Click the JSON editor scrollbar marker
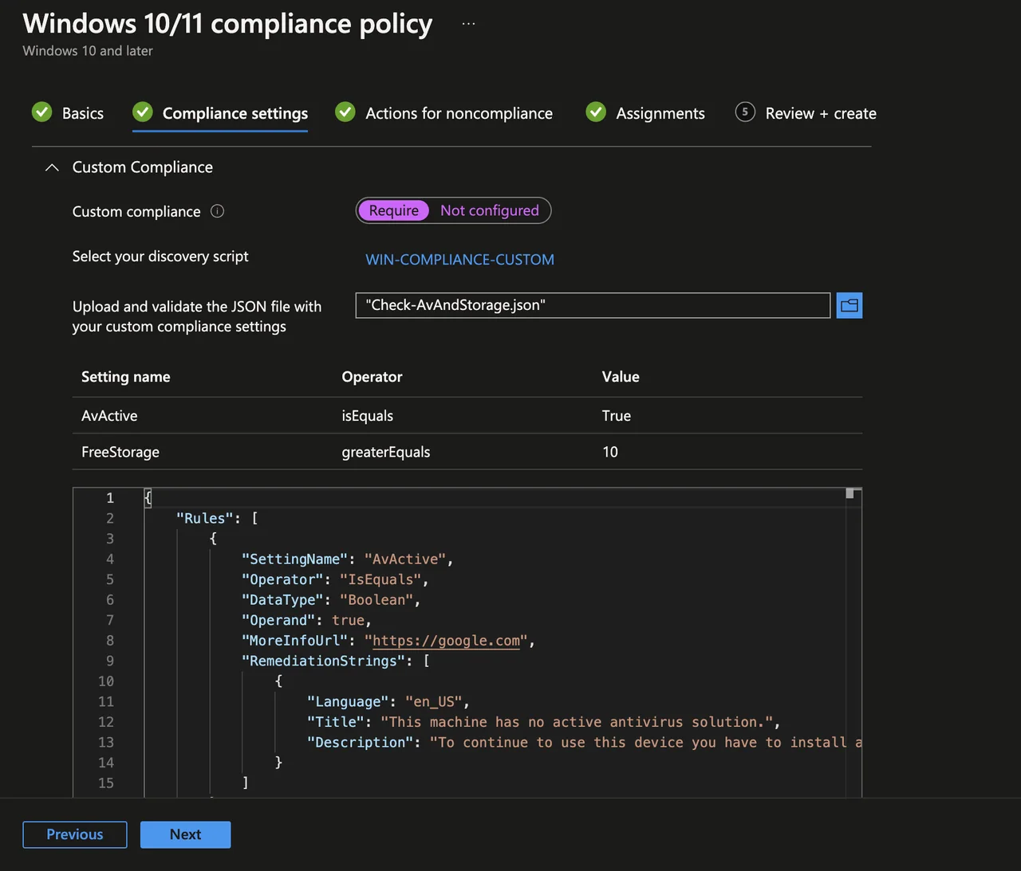The height and width of the screenshot is (871, 1021). pyautogui.click(x=850, y=494)
